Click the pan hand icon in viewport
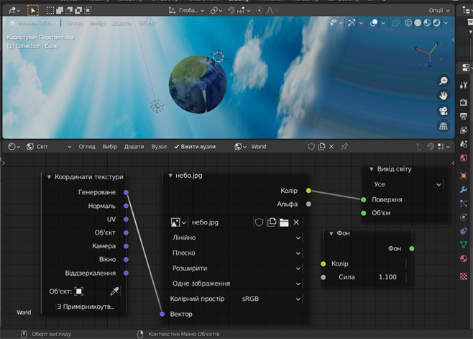 pyautogui.click(x=444, y=96)
